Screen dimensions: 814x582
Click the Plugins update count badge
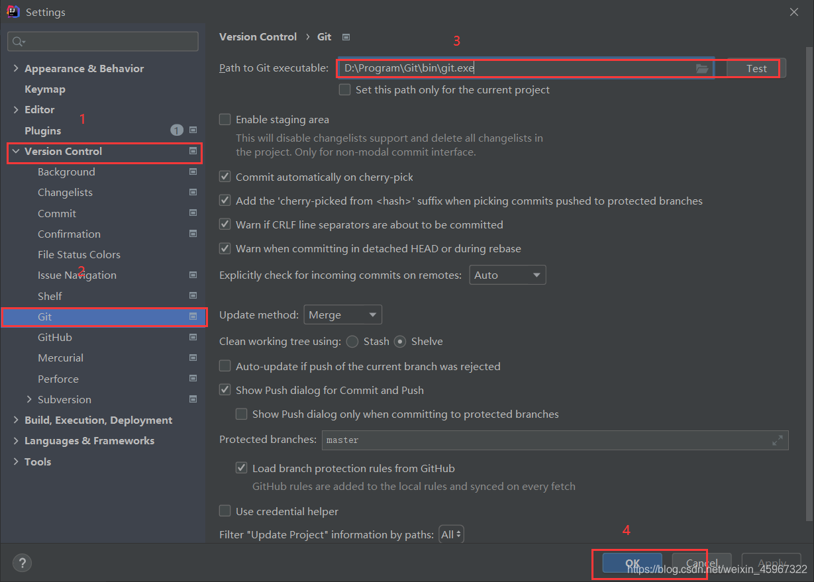click(x=177, y=130)
